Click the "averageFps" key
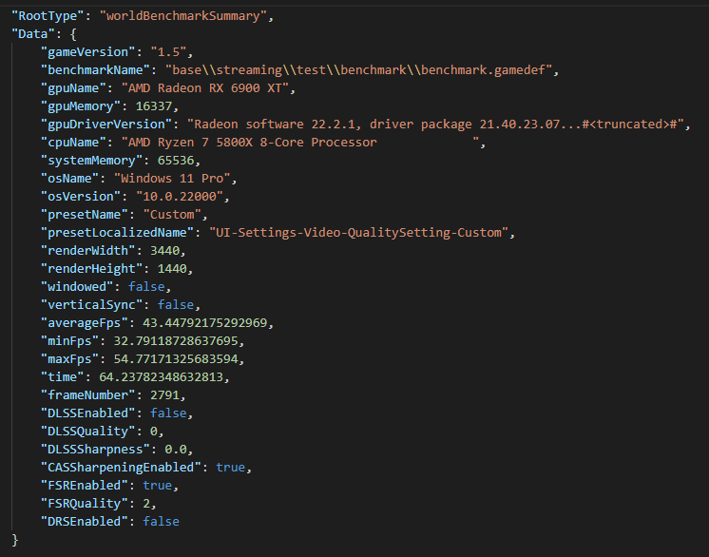 (84, 323)
